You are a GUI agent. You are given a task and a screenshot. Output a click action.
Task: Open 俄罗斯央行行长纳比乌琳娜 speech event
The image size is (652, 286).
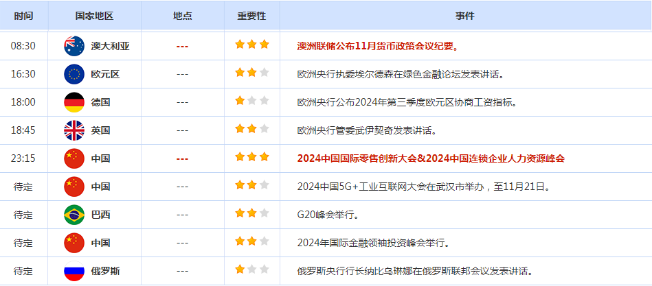tap(415, 272)
